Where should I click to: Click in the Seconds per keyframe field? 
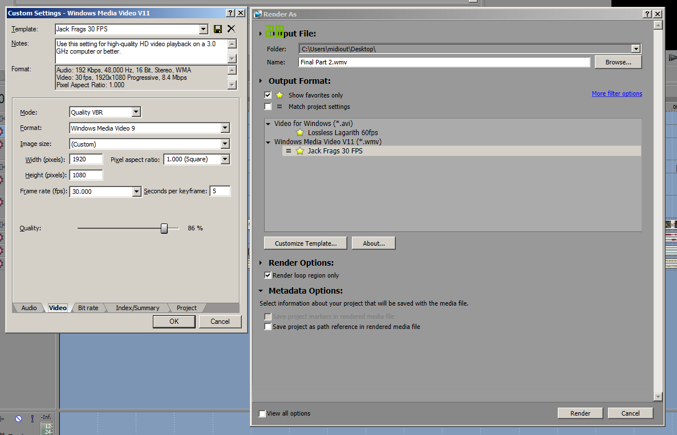(220, 191)
